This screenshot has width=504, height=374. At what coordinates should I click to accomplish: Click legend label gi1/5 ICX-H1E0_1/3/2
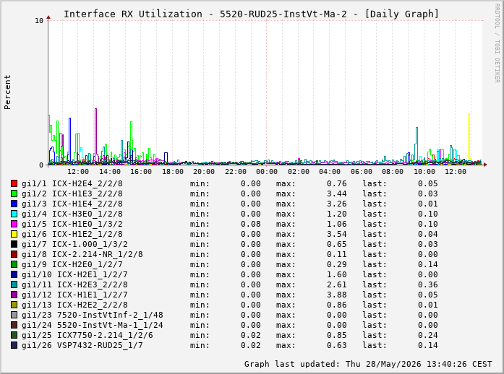(x=72, y=224)
